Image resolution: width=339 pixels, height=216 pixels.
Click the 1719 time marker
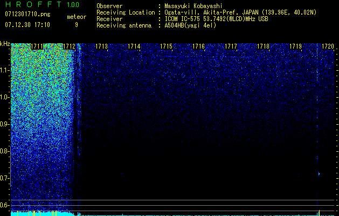tap(295, 46)
